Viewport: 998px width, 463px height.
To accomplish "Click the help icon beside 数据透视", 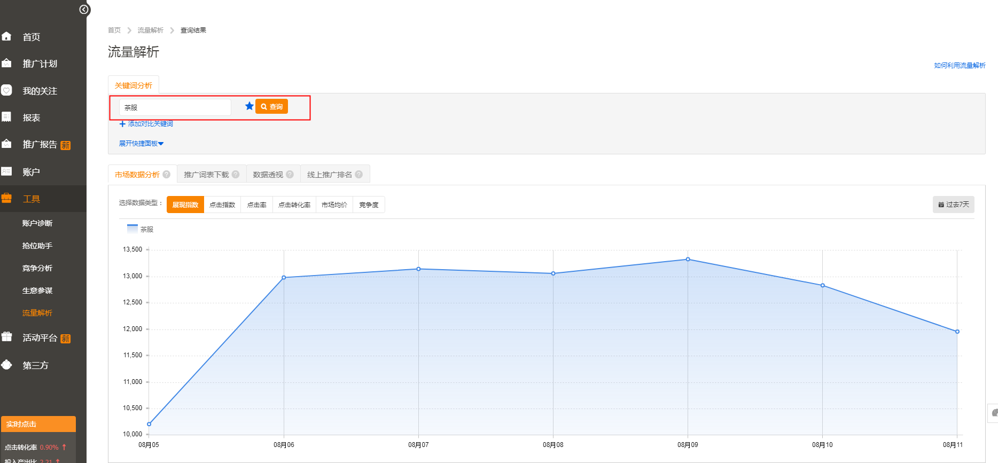I will coord(290,175).
